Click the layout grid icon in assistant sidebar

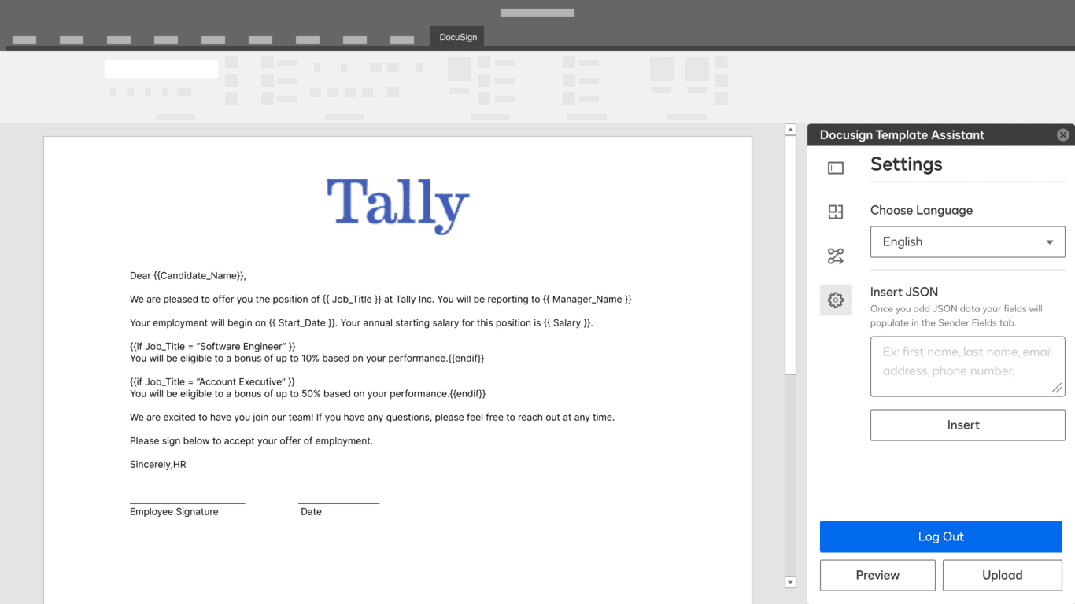[x=836, y=212]
